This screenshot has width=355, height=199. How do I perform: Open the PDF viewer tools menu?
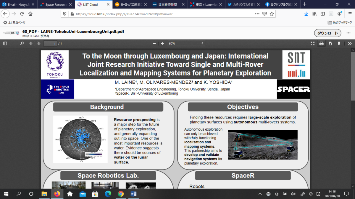pyautogui.click(x=350, y=43)
